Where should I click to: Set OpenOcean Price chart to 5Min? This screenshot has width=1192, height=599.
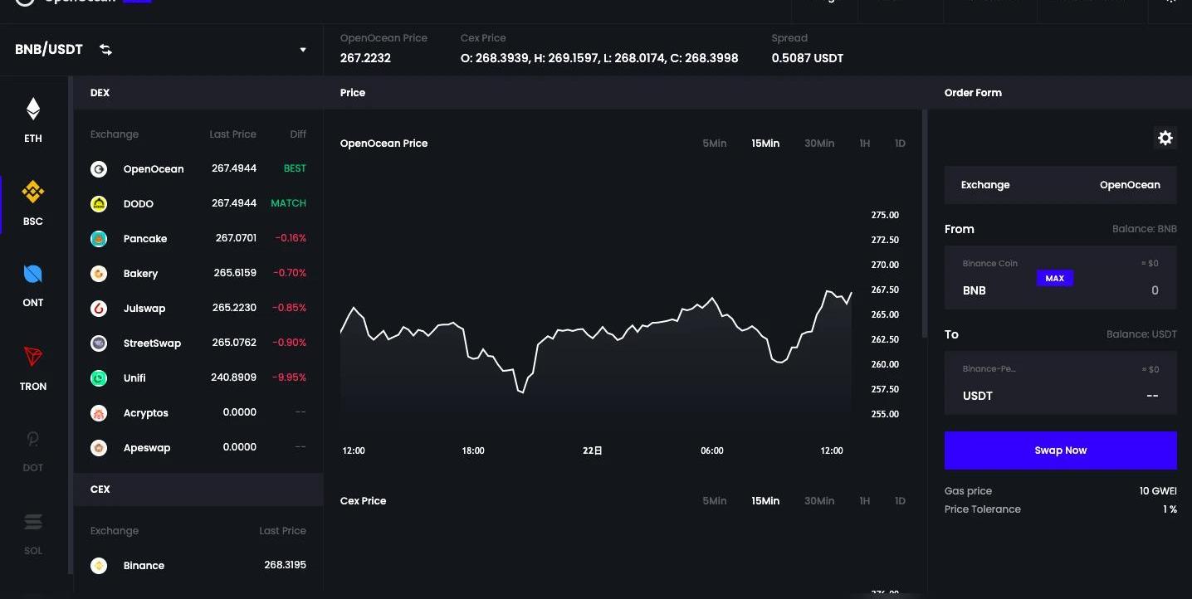point(714,144)
